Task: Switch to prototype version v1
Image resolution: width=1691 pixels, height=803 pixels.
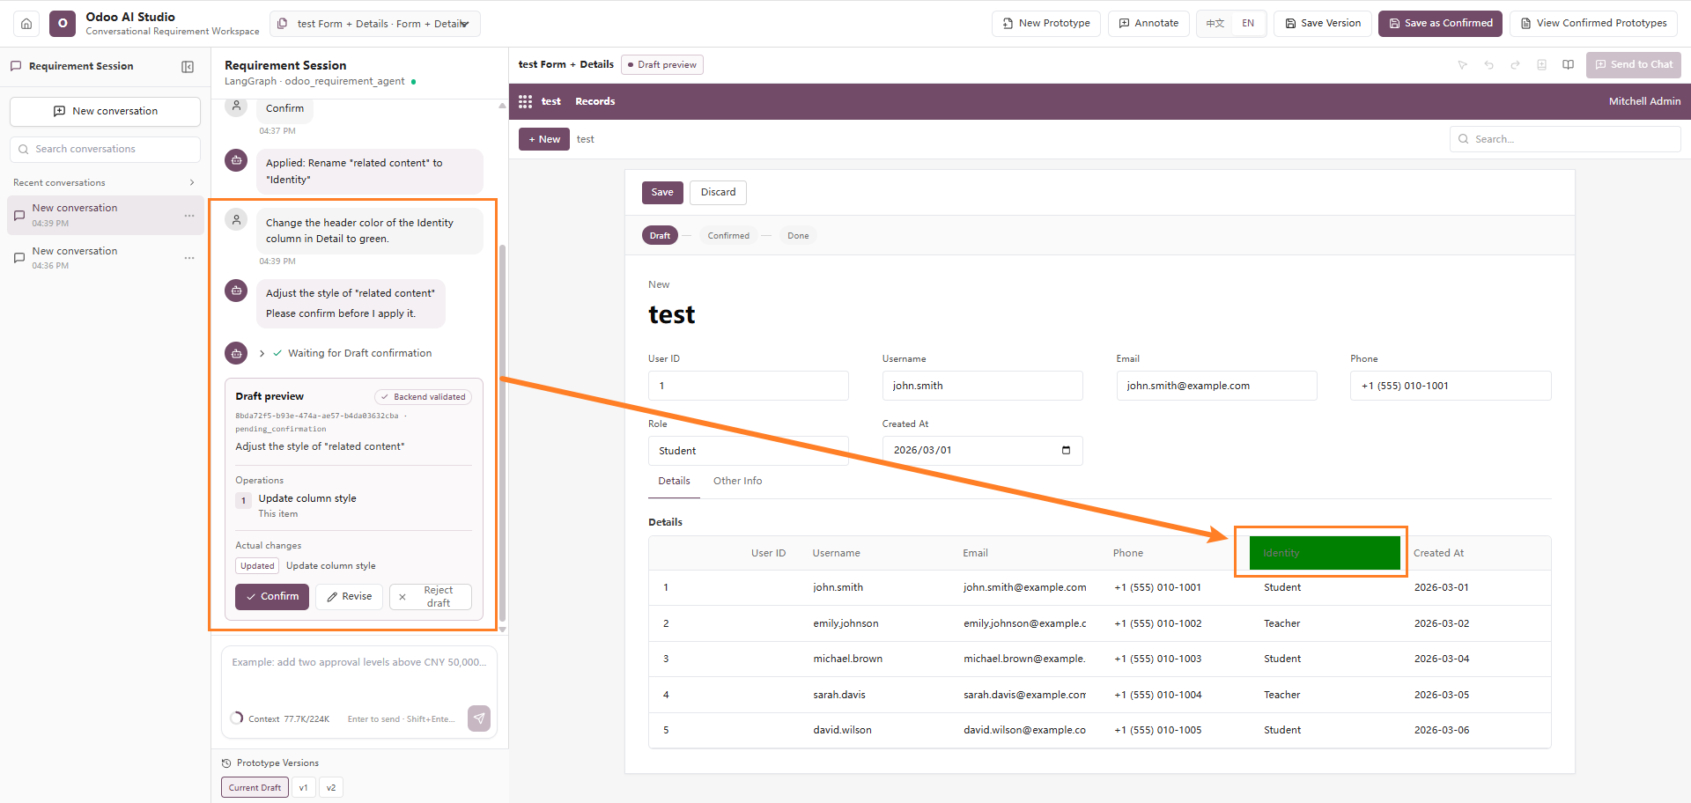Action: [303, 788]
